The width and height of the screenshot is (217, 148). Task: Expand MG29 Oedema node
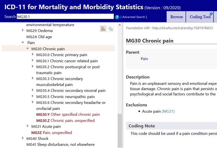click(x=23, y=30)
